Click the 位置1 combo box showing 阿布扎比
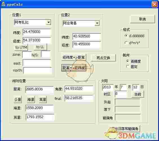The height and width of the screenshot is (141, 159). (32, 22)
